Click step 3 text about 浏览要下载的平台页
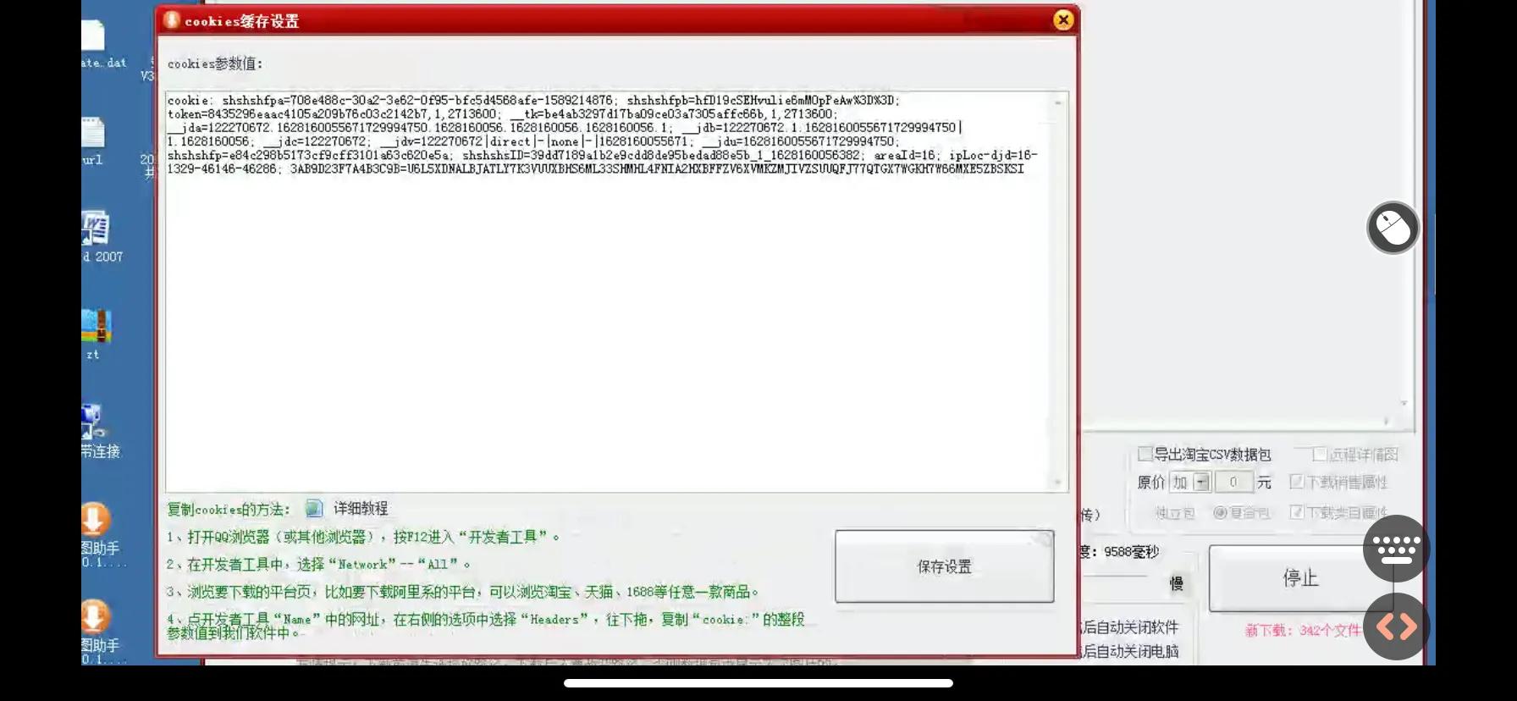The width and height of the screenshot is (1517, 701). [462, 592]
